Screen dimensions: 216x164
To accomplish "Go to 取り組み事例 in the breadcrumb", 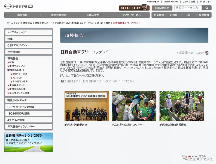I will (104, 23).
